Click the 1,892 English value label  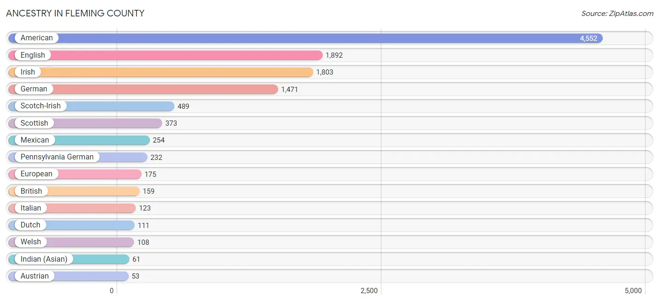[334, 55]
